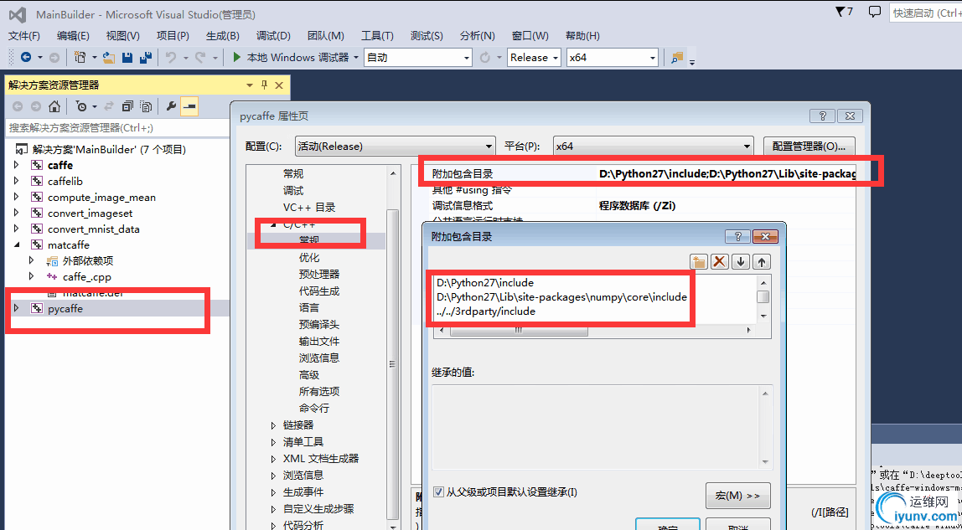Viewport: 962px width, 530px height.
Task: Open the 编辑(E) menu
Action: click(73, 35)
